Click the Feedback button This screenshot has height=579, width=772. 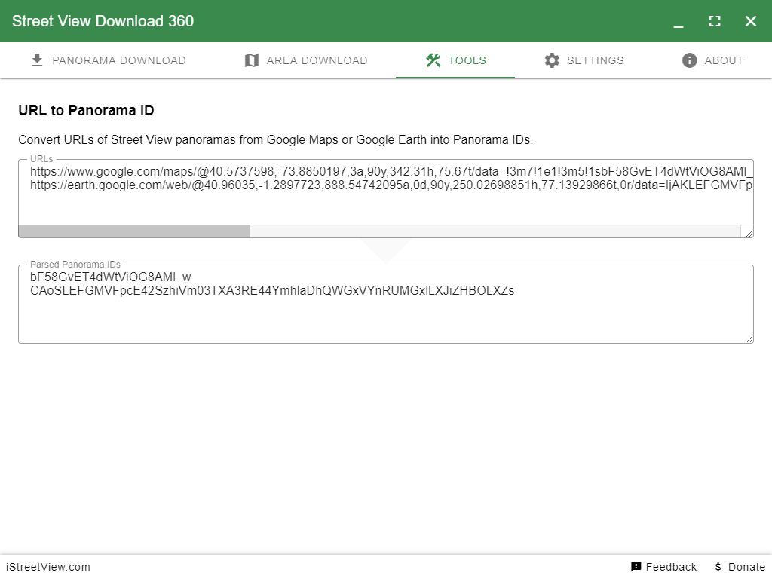coord(663,567)
